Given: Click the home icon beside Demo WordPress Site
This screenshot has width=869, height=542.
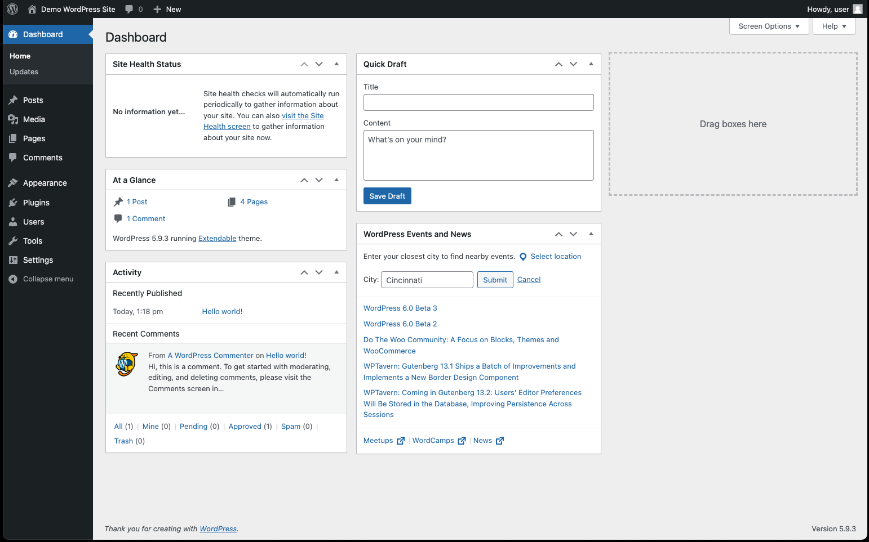Looking at the screenshot, I should [x=32, y=9].
